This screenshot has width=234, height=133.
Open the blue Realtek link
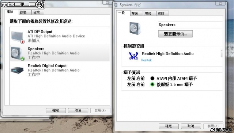coord(146,60)
